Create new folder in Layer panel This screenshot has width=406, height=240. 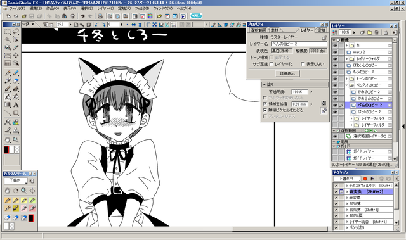(370, 32)
